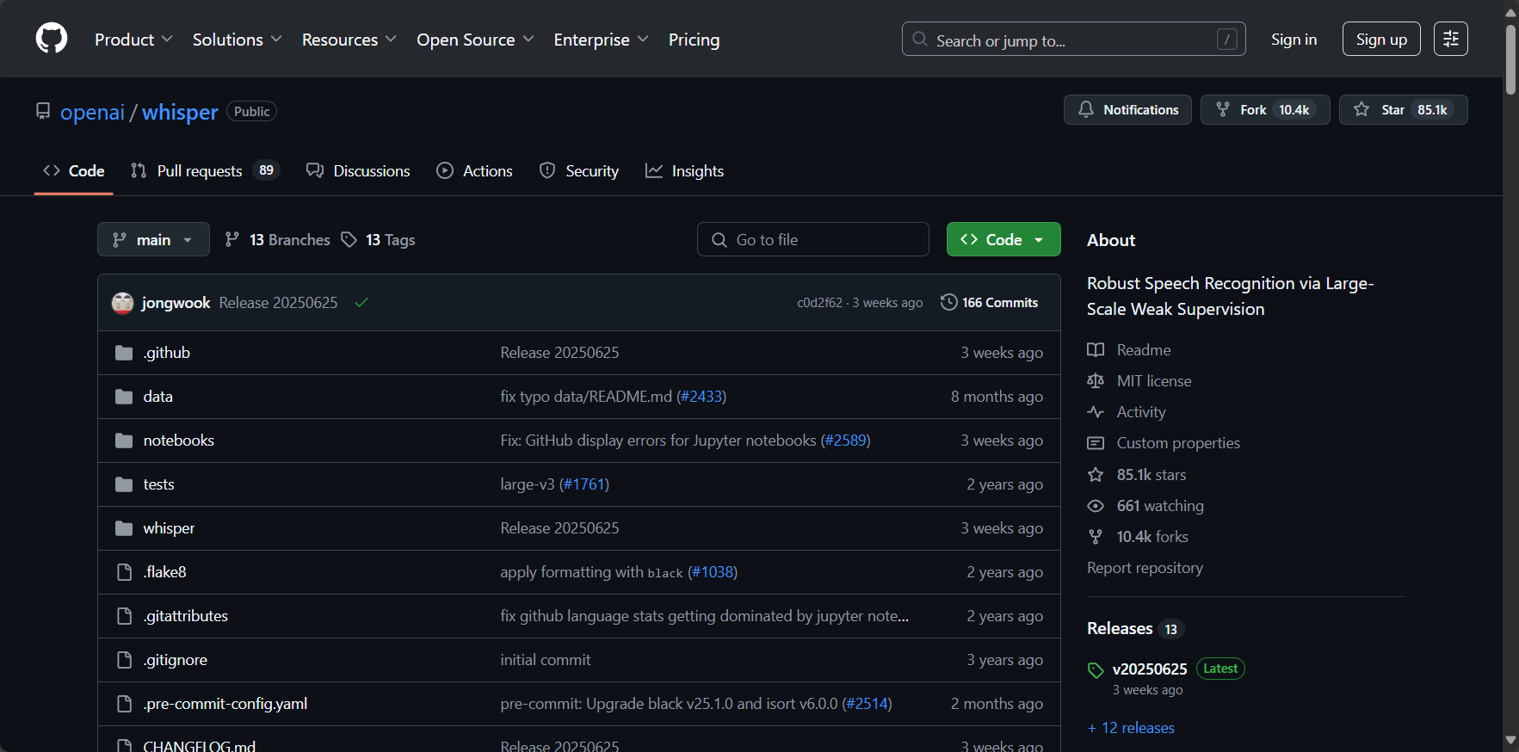Image resolution: width=1519 pixels, height=752 pixels.
Task: Click jongwook's avatar image
Action: point(123,303)
